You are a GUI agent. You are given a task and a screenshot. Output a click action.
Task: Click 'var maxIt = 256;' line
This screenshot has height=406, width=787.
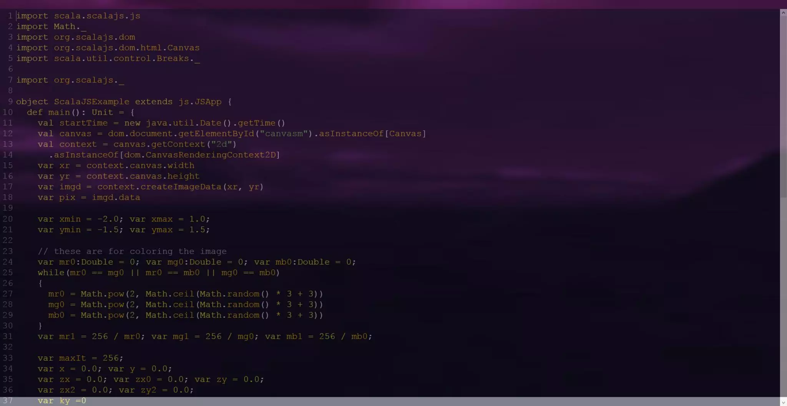tap(81, 358)
